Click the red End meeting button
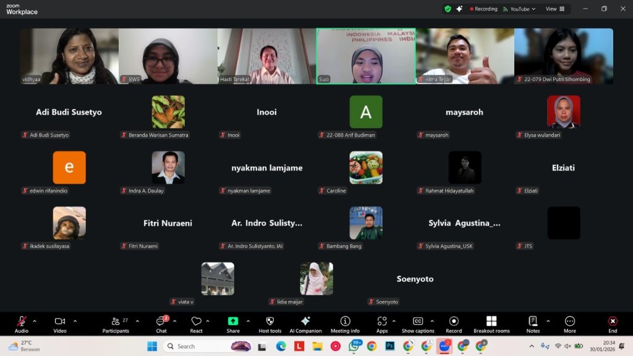 (613, 324)
